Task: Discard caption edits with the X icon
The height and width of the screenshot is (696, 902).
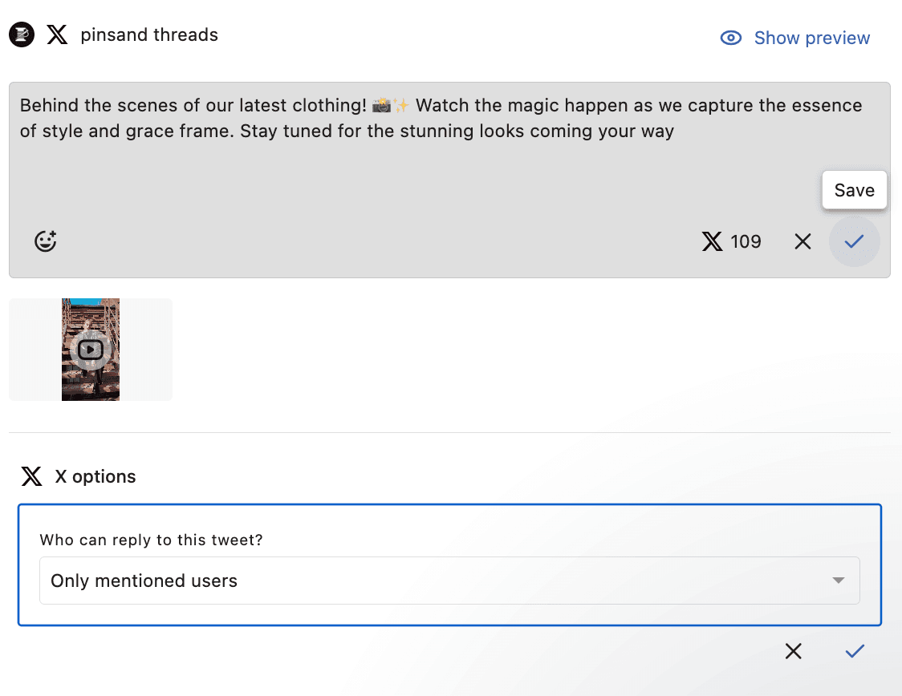Action: pyautogui.click(x=802, y=241)
